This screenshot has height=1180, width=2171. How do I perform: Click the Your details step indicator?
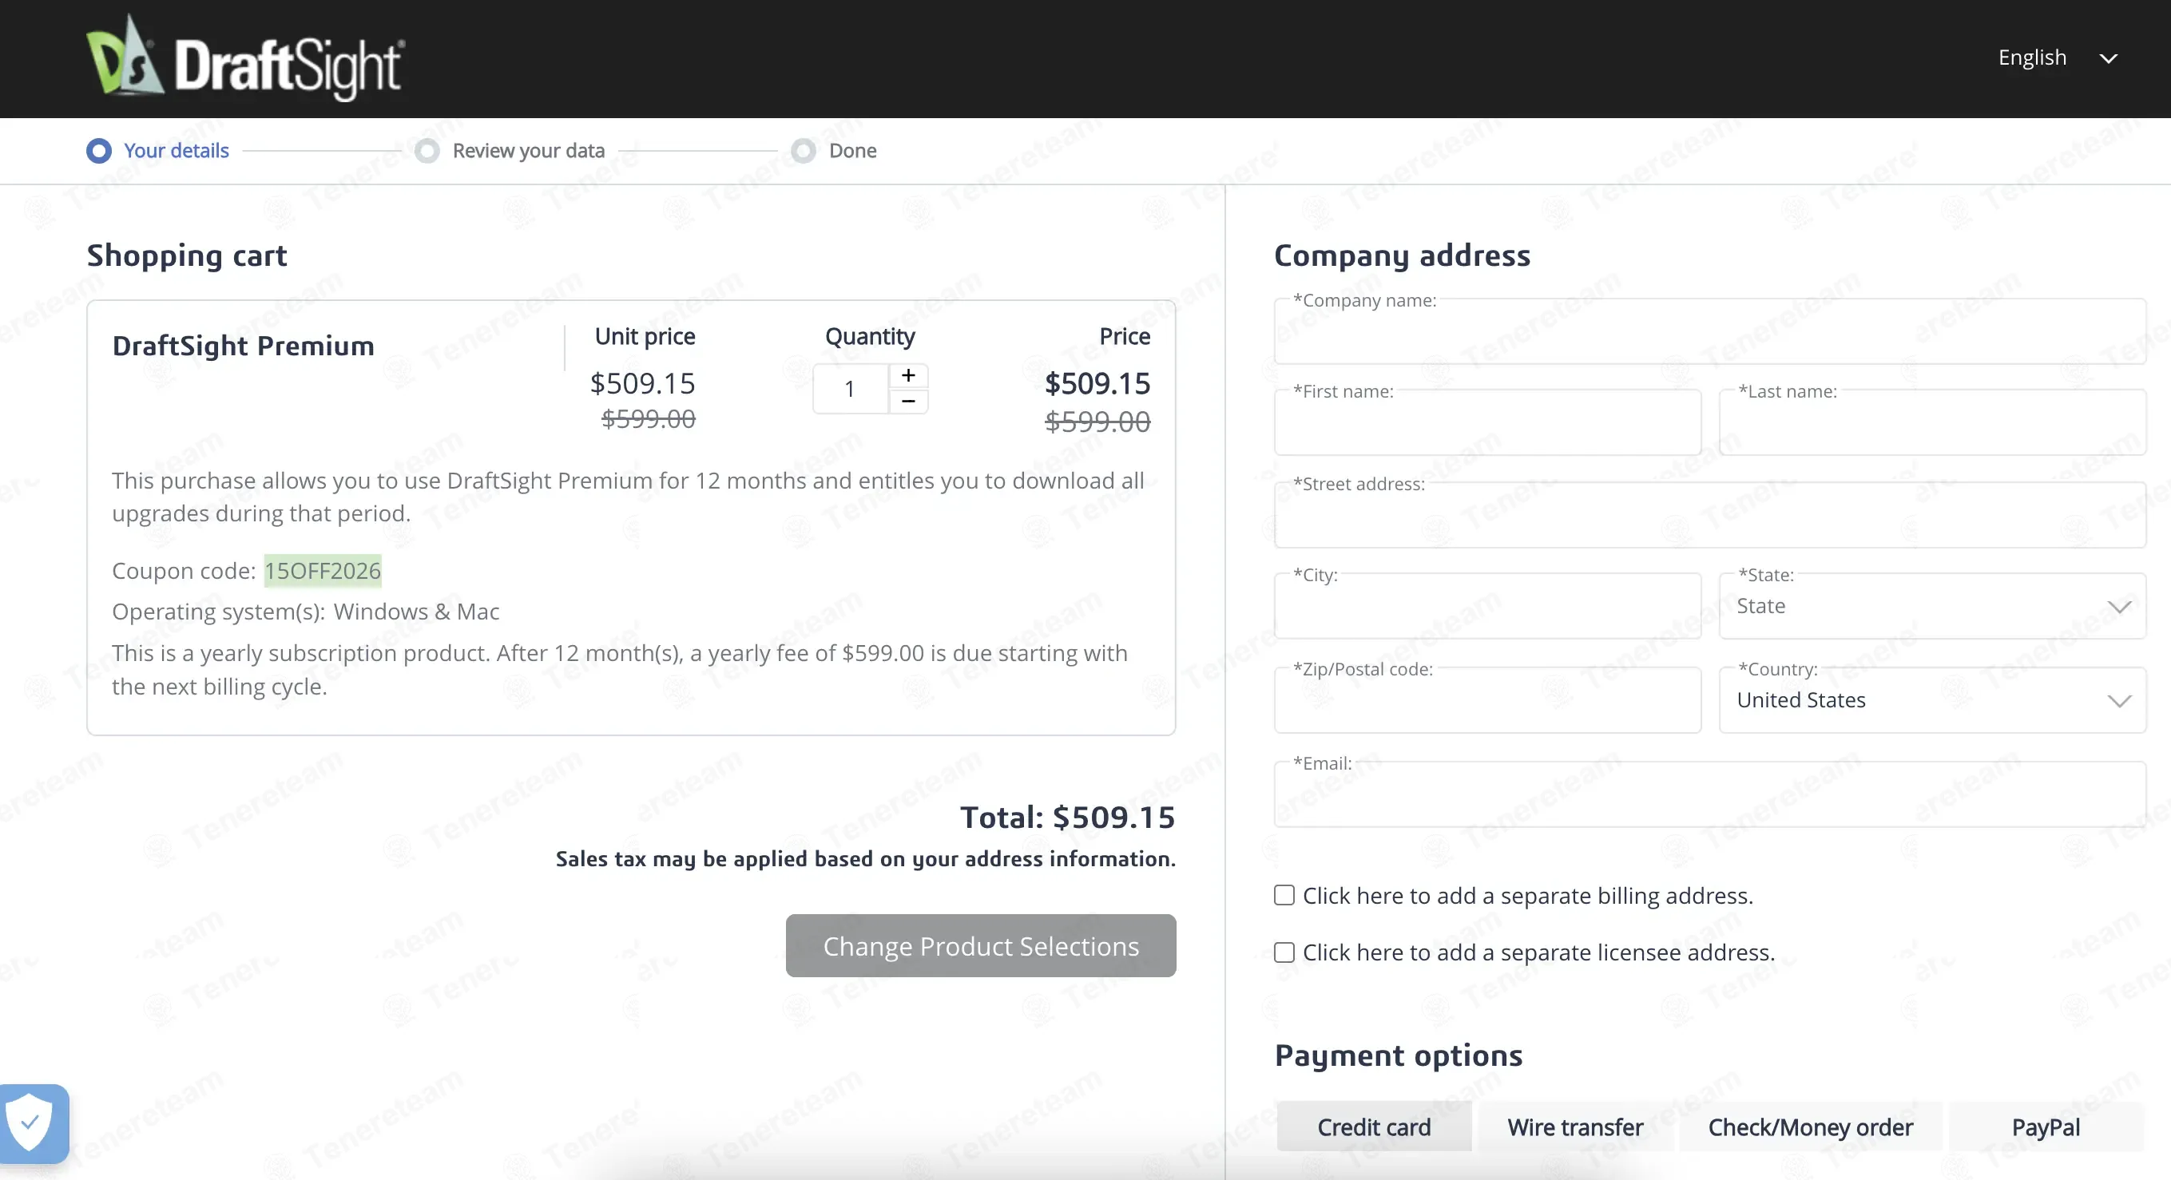tap(157, 151)
